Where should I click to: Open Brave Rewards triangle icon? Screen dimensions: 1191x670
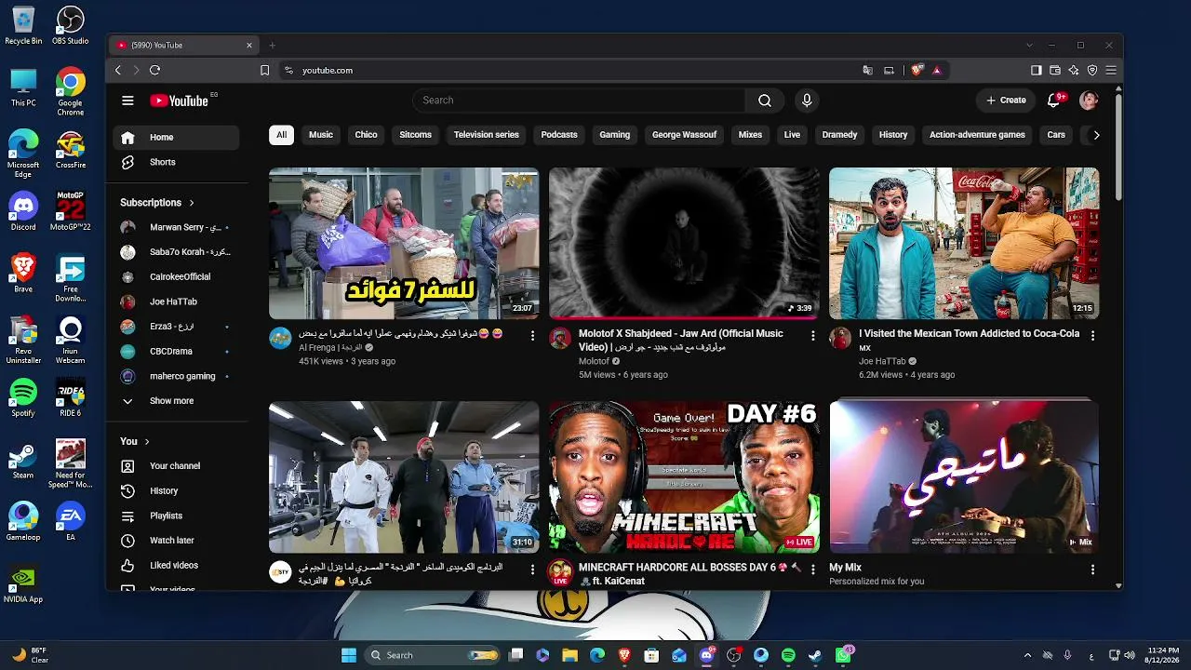937,70
